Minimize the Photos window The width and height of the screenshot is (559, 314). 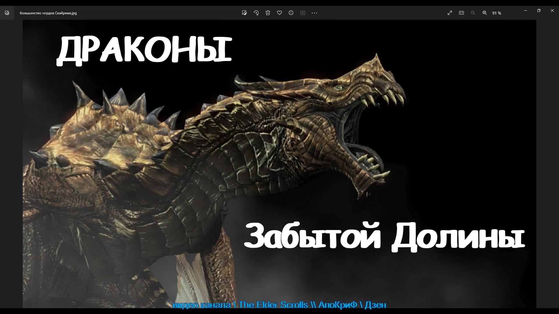click(526, 10)
